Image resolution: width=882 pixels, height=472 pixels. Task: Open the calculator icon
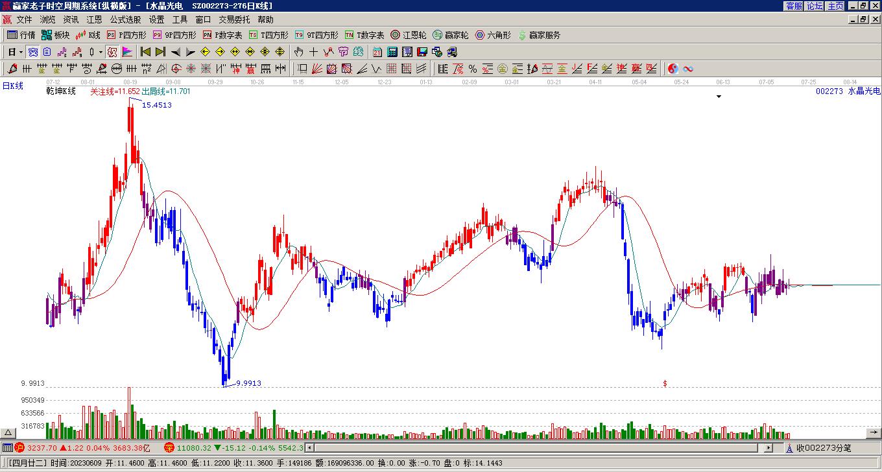point(392,52)
